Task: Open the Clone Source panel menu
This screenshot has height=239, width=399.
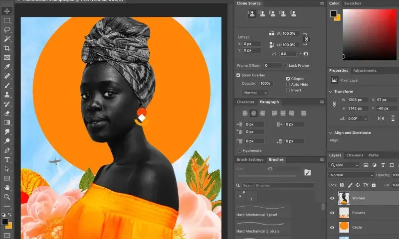Action: coord(322,3)
